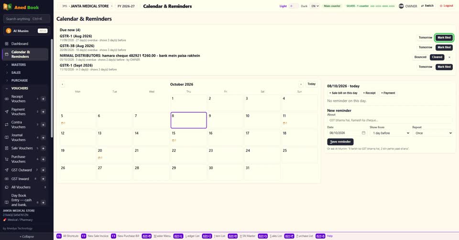Select October 8 in calendar

[188, 120]
